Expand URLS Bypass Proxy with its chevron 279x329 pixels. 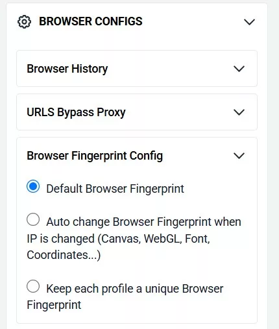239,112
